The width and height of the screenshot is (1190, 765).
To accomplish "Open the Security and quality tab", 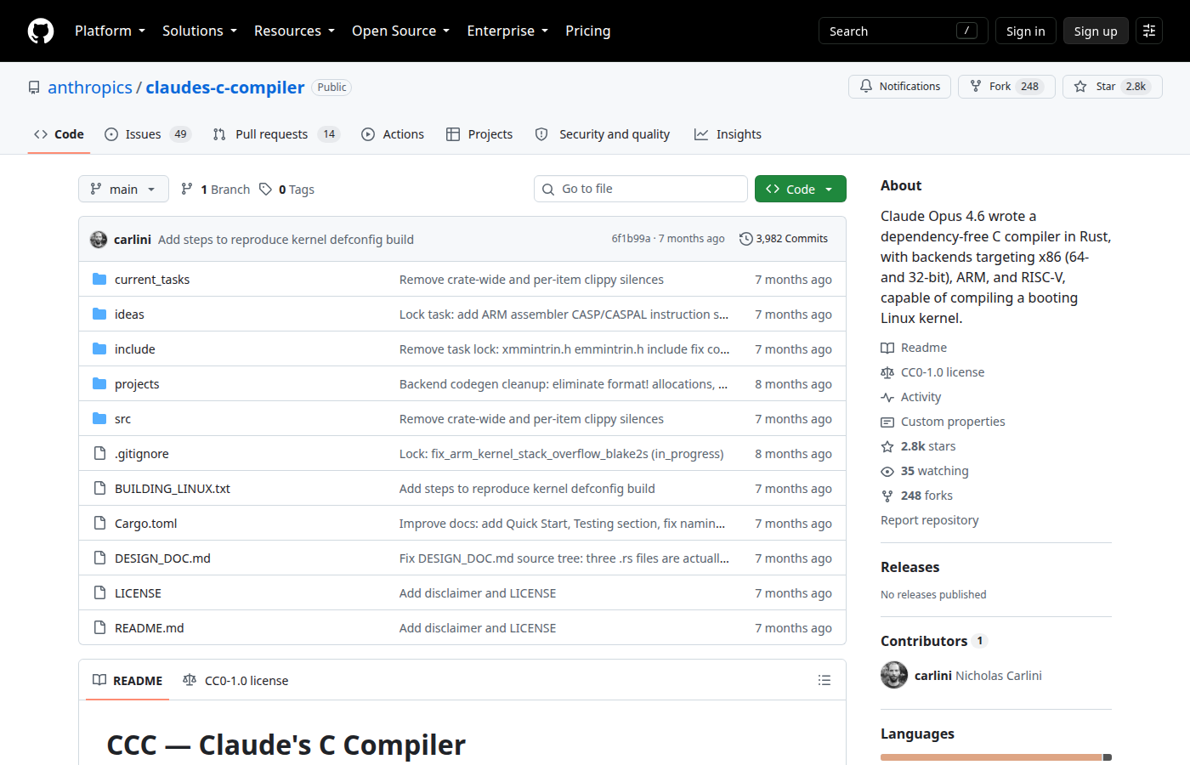I will tap(603, 134).
